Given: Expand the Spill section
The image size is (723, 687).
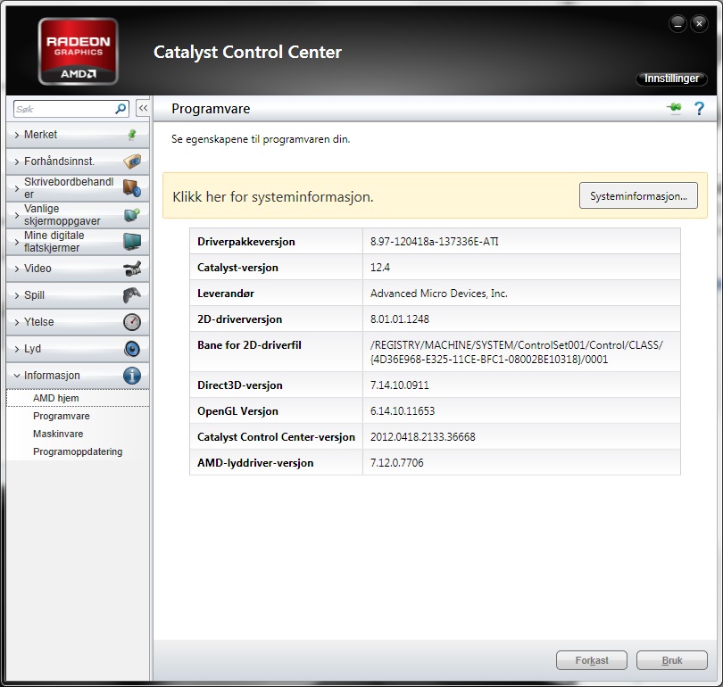Looking at the screenshot, I should pos(78,295).
